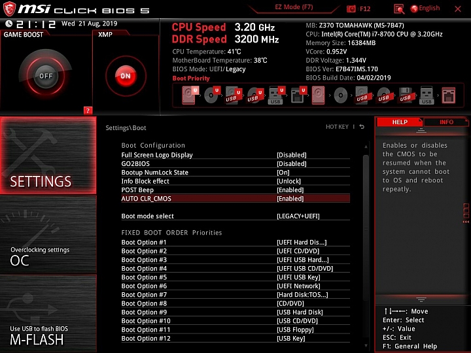
Task: Click the scrollbar down arrow in boot list
Action: (366, 346)
